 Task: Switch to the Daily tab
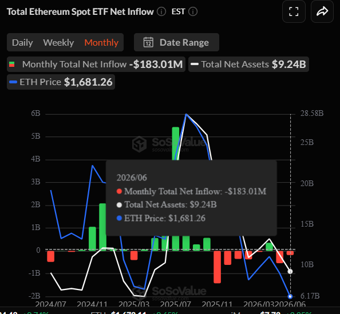point(22,42)
